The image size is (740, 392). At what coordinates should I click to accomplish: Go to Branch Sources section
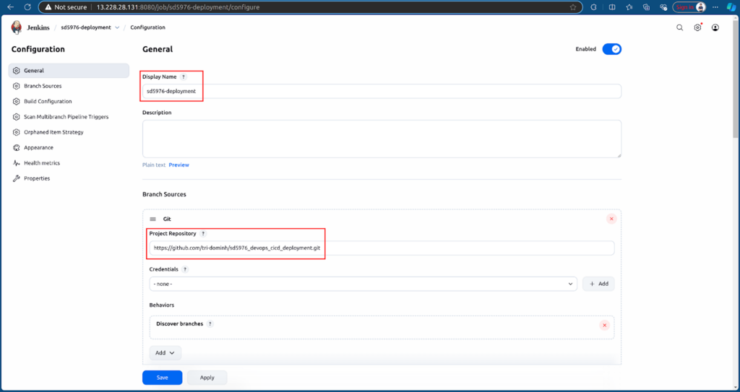click(x=43, y=86)
